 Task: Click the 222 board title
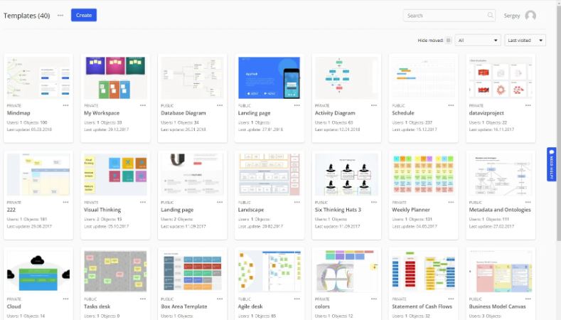(x=11, y=210)
